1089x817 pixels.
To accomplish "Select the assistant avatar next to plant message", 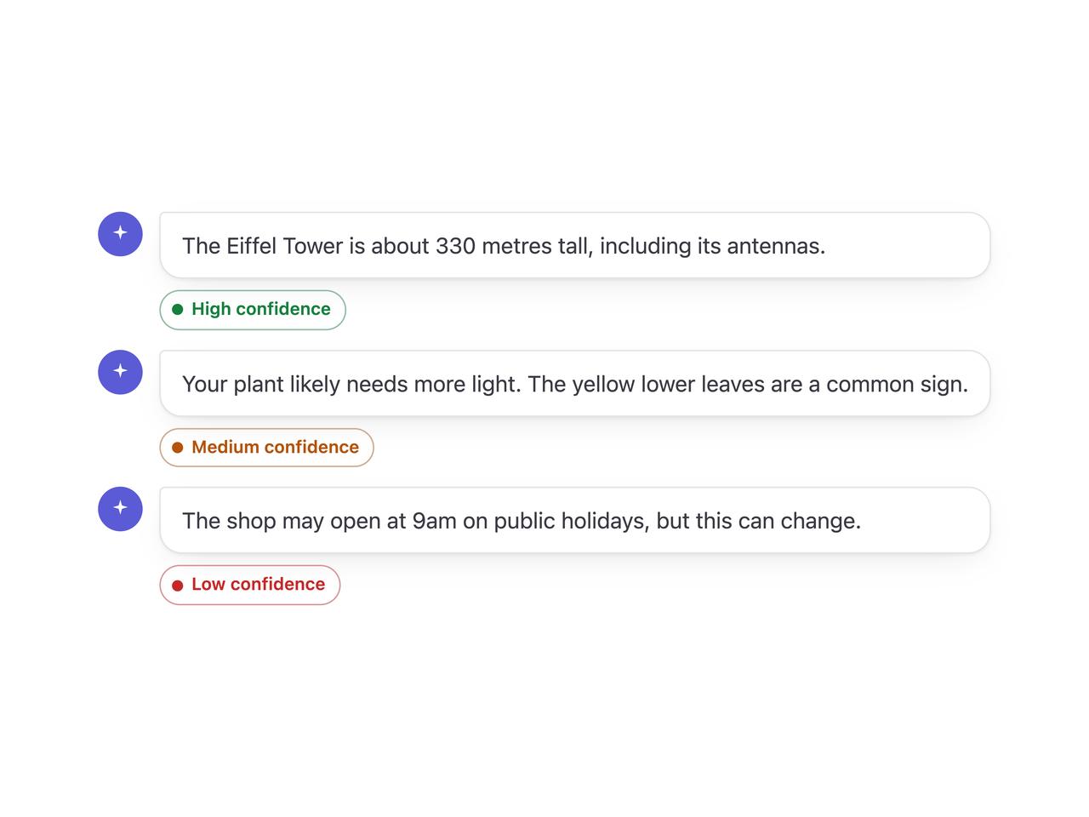I will (120, 372).
